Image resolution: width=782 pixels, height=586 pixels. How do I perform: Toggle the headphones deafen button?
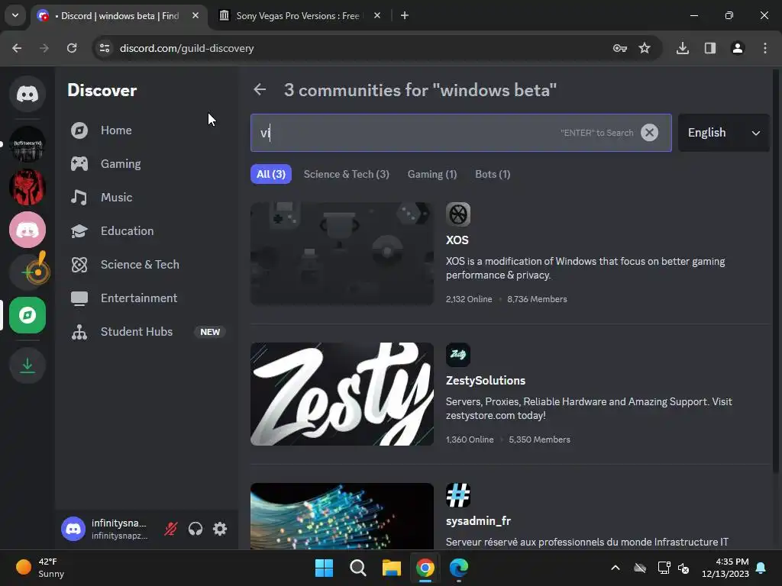click(195, 529)
